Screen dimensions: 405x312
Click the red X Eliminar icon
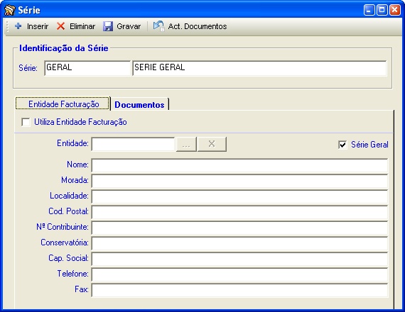pos(60,26)
